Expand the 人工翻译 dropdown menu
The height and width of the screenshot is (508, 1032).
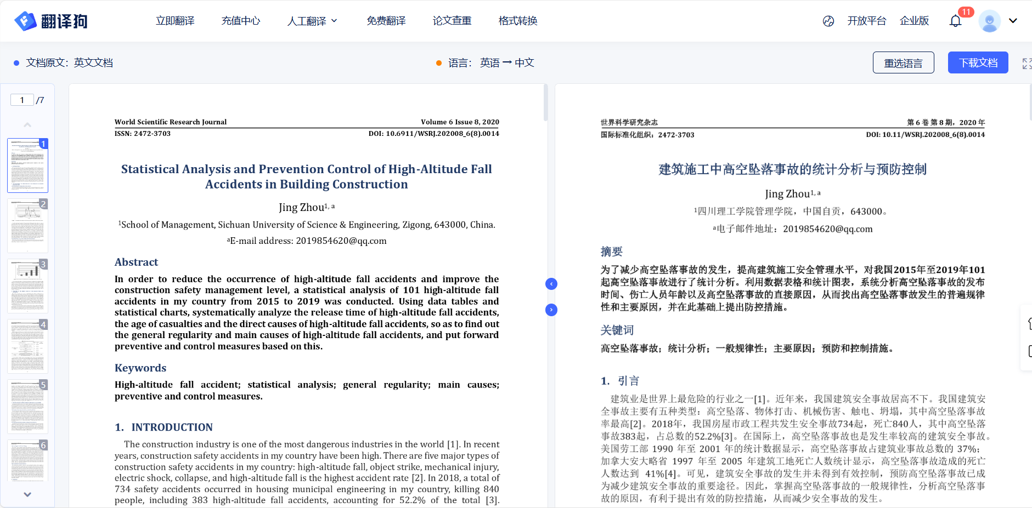[312, 21]
